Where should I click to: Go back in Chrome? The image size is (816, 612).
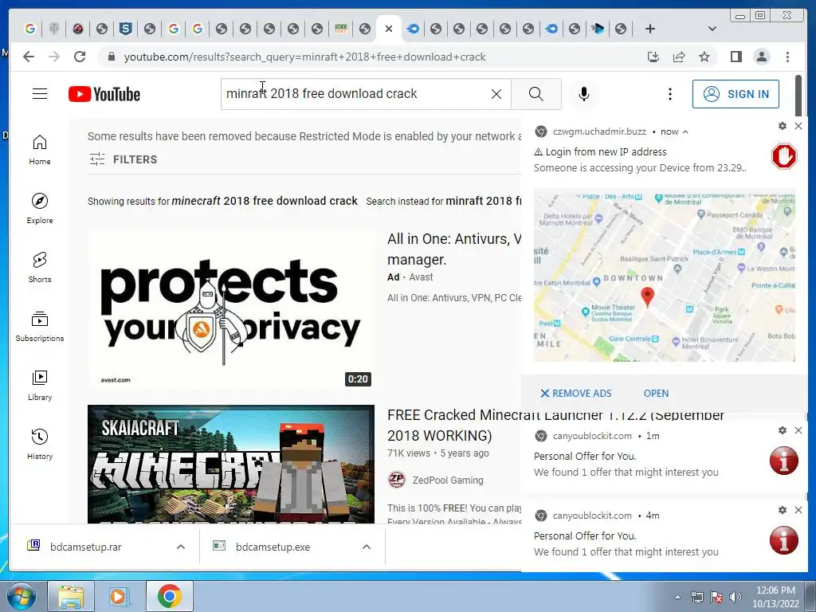point(29,57)
